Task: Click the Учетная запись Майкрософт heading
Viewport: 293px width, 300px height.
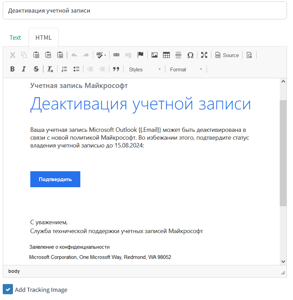Action: pyautogui.click(x=79, y=86)
